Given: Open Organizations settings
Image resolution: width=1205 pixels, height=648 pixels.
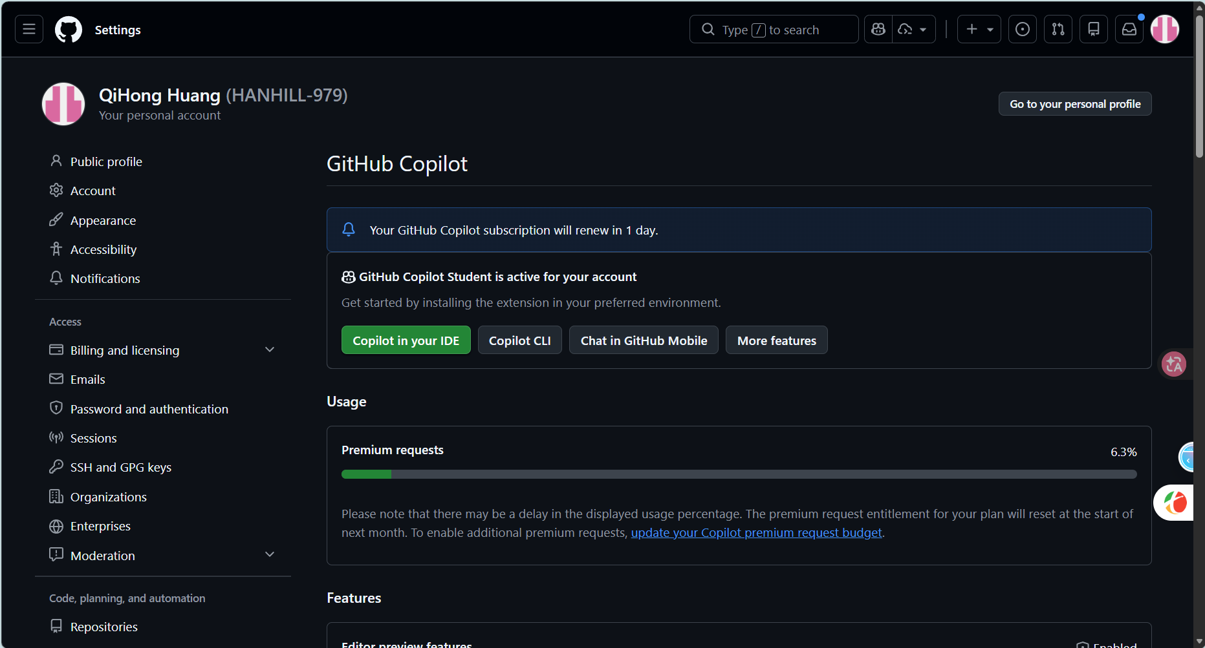Looking at the screenshot, I should point(109,497).
